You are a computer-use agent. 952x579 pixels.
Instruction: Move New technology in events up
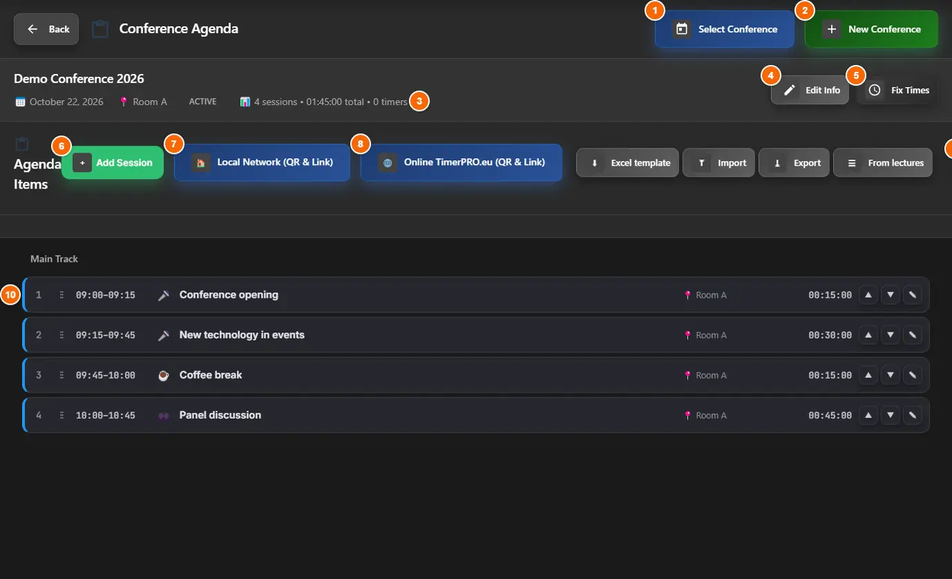point(868,335)
